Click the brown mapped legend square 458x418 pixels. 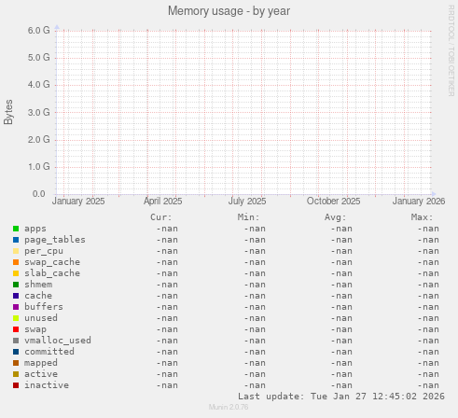16,363
